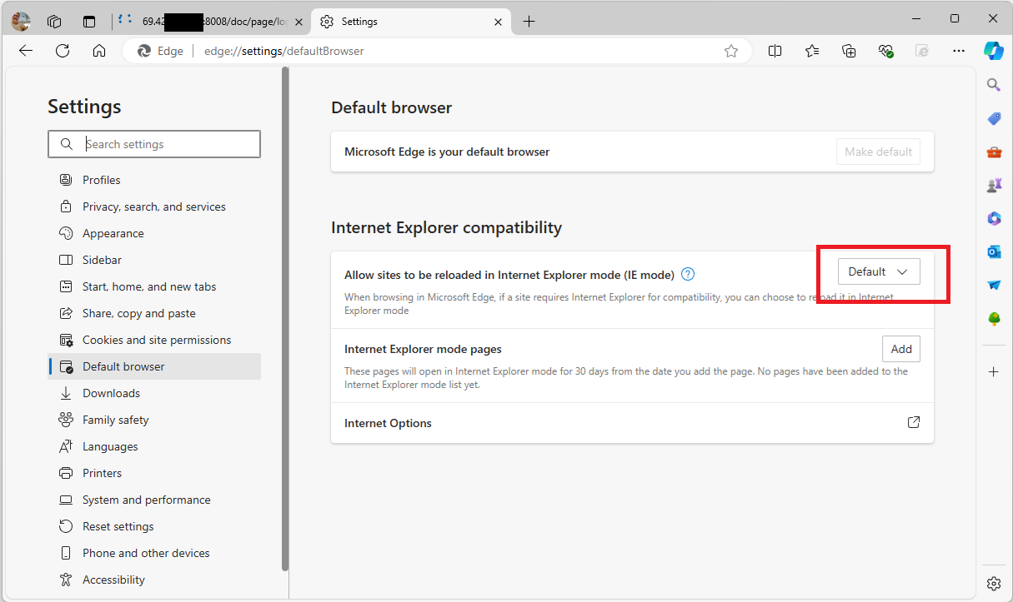Open Languages settings section
Image resolution: width=1013 pixels, height=602 pixels.
pyautogui.click(x=155, y=446)
